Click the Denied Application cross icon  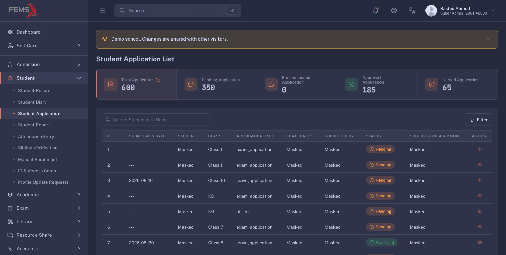[x=432, y=84]
